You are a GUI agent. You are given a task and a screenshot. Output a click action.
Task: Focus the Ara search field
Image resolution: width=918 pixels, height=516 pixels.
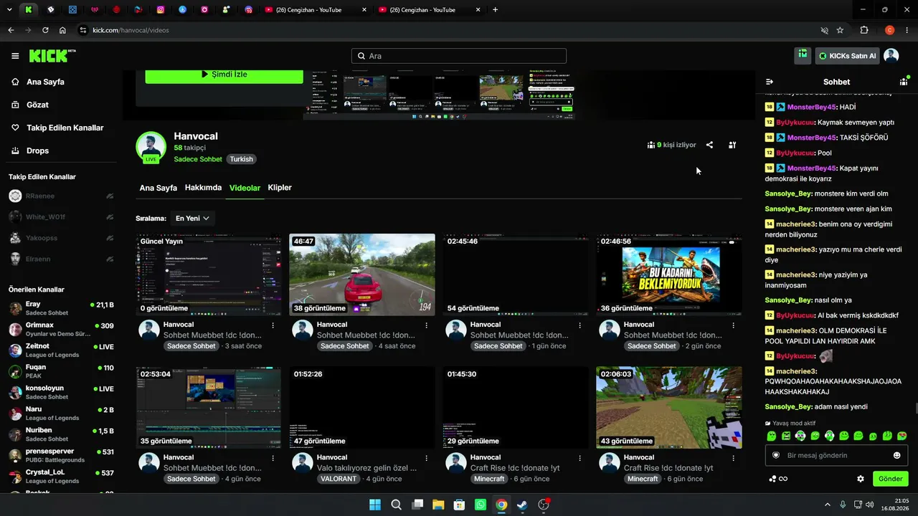pyautogui.click(x=459, y=56)
